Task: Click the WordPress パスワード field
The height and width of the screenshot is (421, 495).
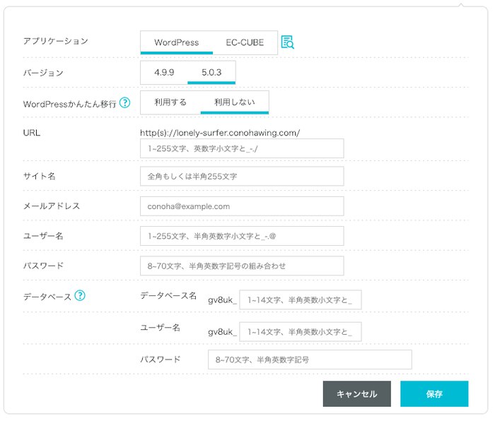Action: point(242,266)
